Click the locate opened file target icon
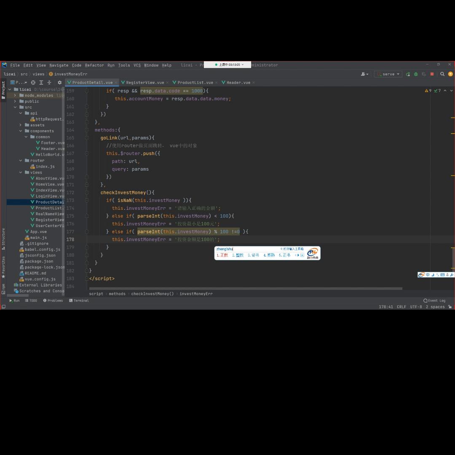The image size is (455, 455). pos(33,83)
